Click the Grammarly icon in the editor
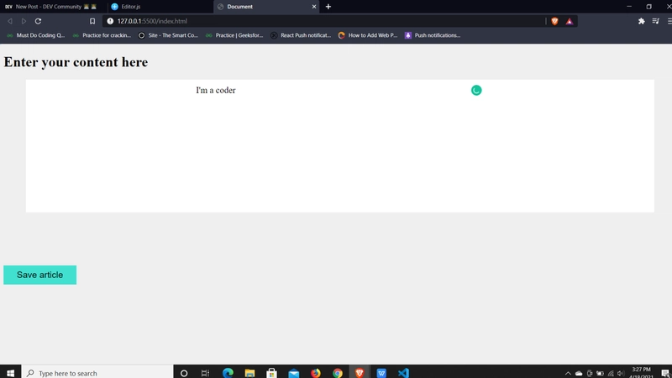 point(476,90)
